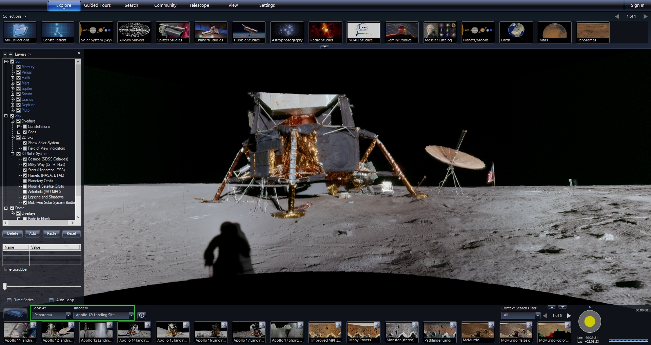Click the info icon beside Imagery dropdown
This screenshot has width=651, height=345.
point(142,315)
